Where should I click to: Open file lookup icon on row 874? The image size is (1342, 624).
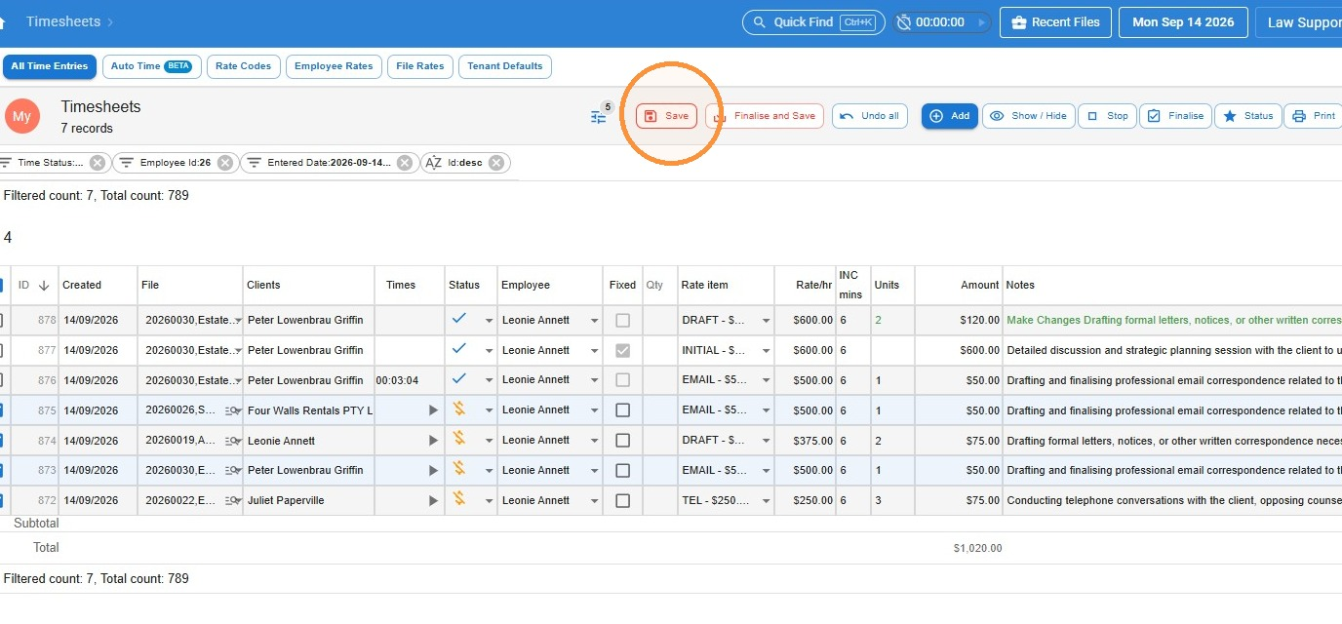click(x=230, y=441)
